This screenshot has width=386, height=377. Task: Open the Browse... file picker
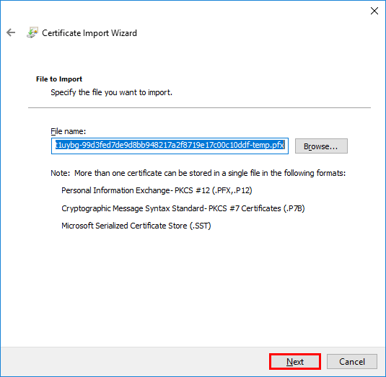point(321,146)
